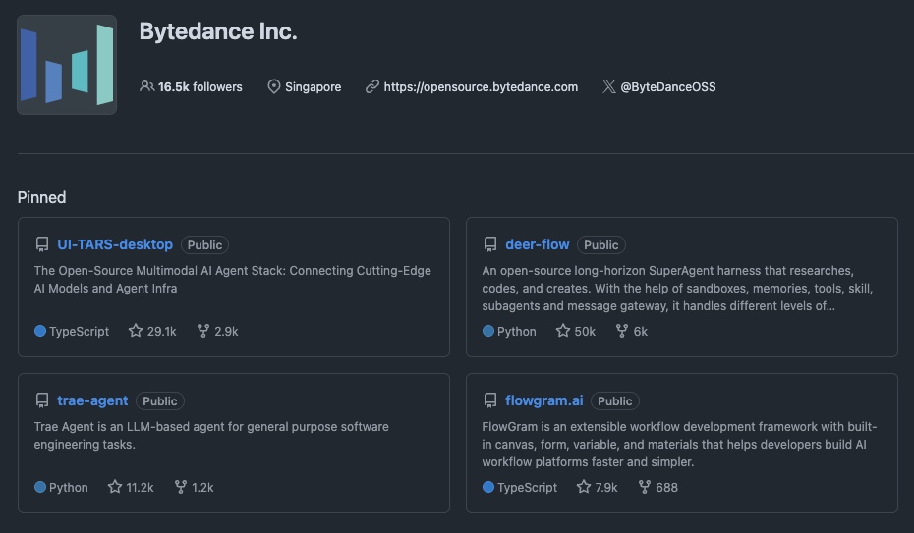Open stargazers 50k for deer-flow

click(576, 331)
